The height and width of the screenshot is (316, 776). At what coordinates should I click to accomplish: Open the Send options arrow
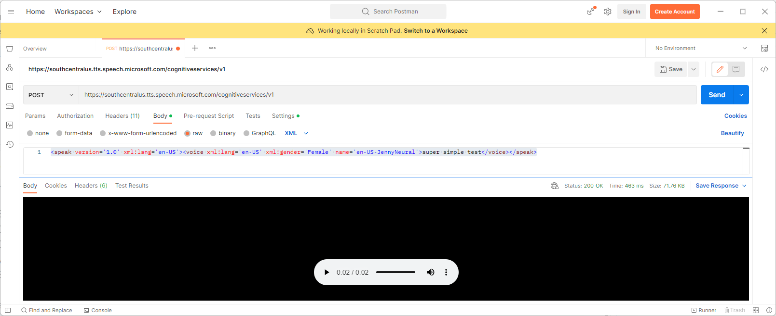(x=741, y=95)
